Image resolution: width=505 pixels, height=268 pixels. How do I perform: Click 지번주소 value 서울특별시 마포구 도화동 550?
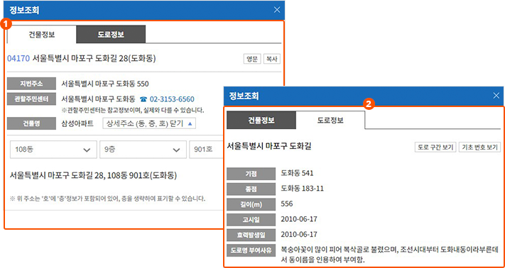[x=105, y=84]
